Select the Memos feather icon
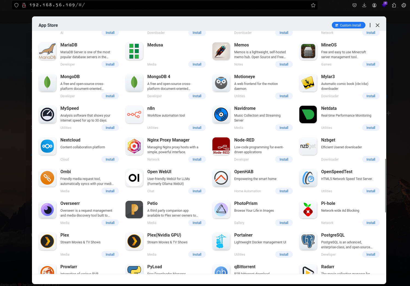 (221, 51)
